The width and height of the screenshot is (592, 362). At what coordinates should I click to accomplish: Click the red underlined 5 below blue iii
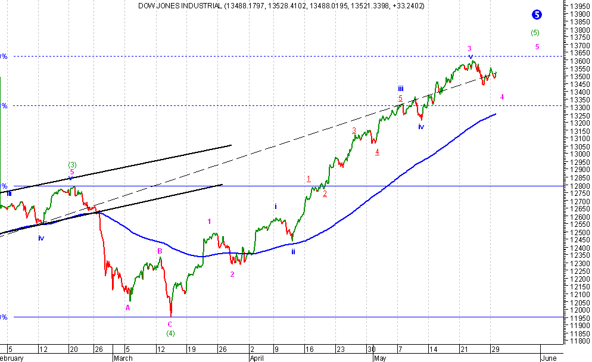pyautogui.click(x=400, y=98)
